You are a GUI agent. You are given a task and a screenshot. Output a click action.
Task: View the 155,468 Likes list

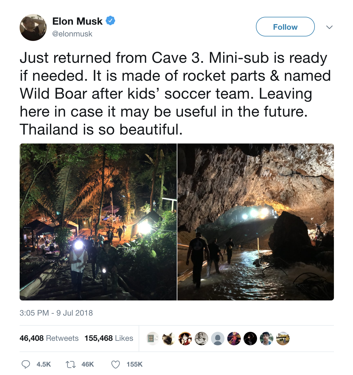(109, 338)
